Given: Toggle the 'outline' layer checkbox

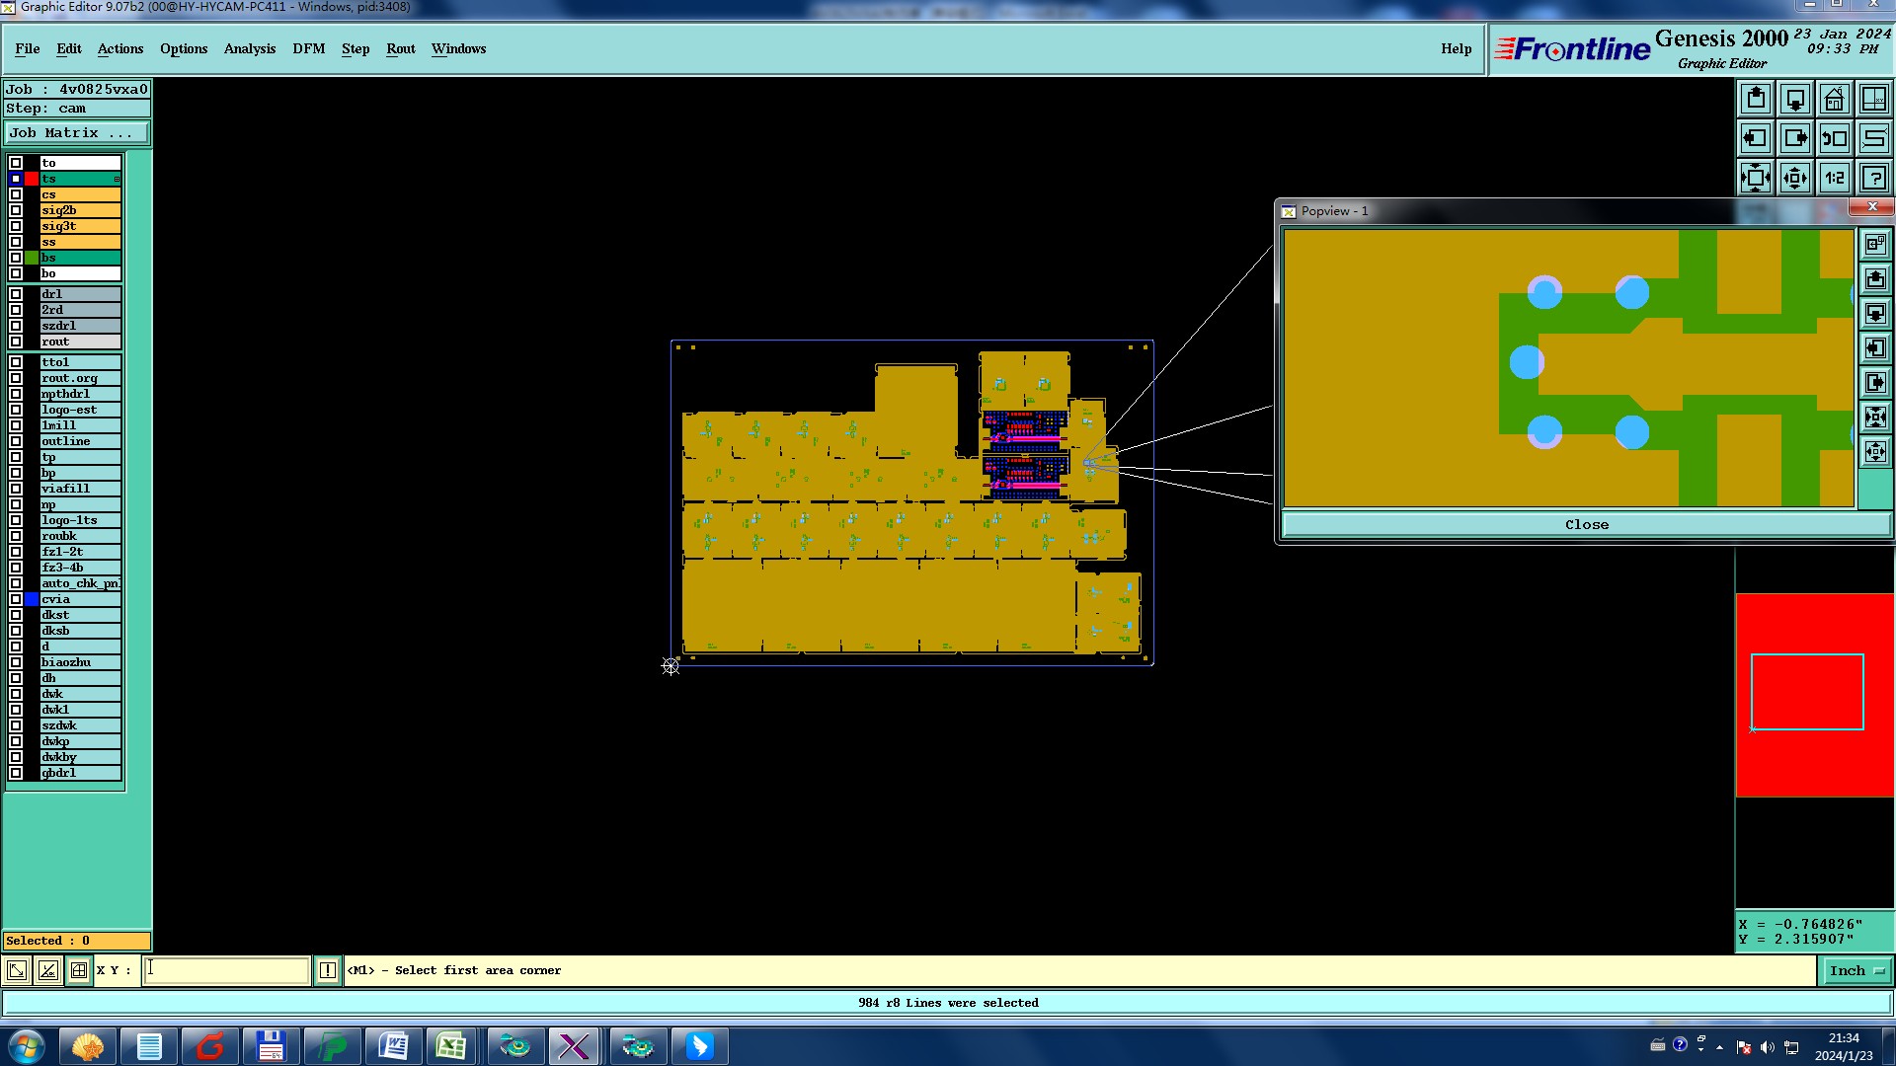Looking at the screenshot, I should click(x=16, y=441).
